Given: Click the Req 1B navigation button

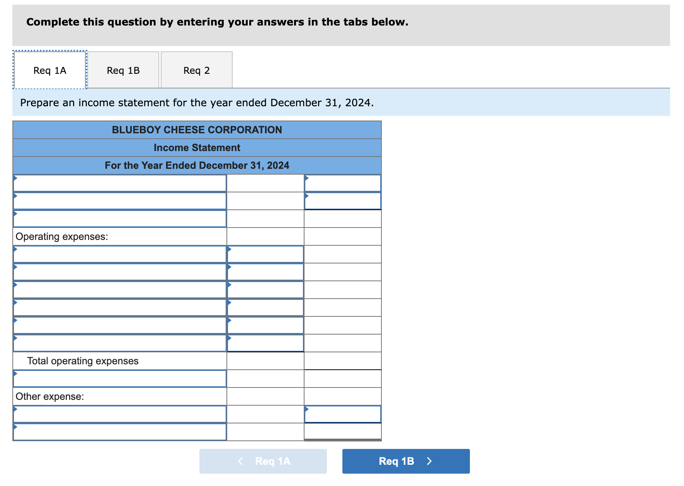Looking at the screenshot, I should pos(405,461).
